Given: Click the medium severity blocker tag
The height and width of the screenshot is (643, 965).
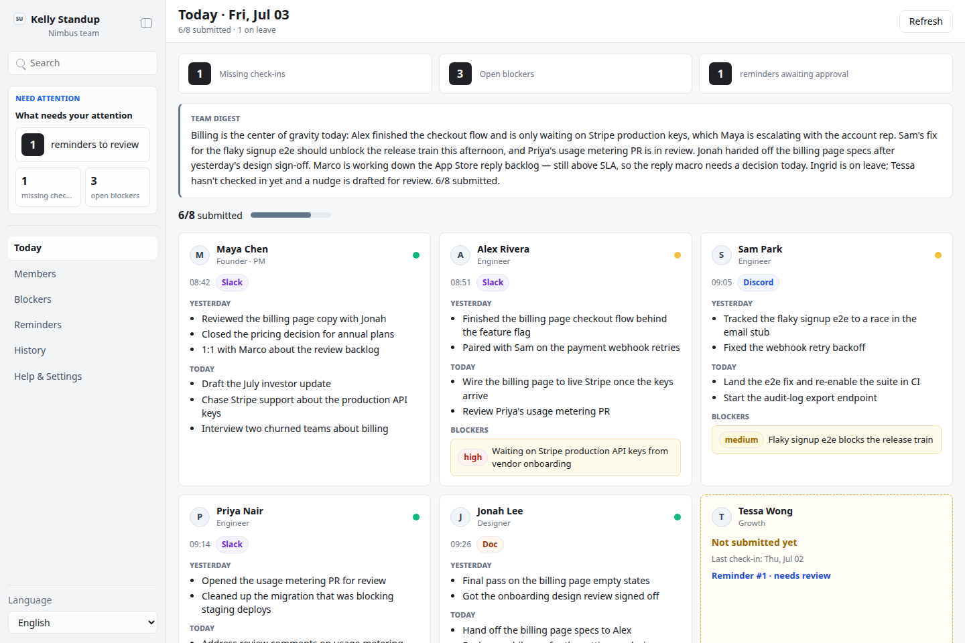Looking at the screenshot, I should (x=741, y=440).
